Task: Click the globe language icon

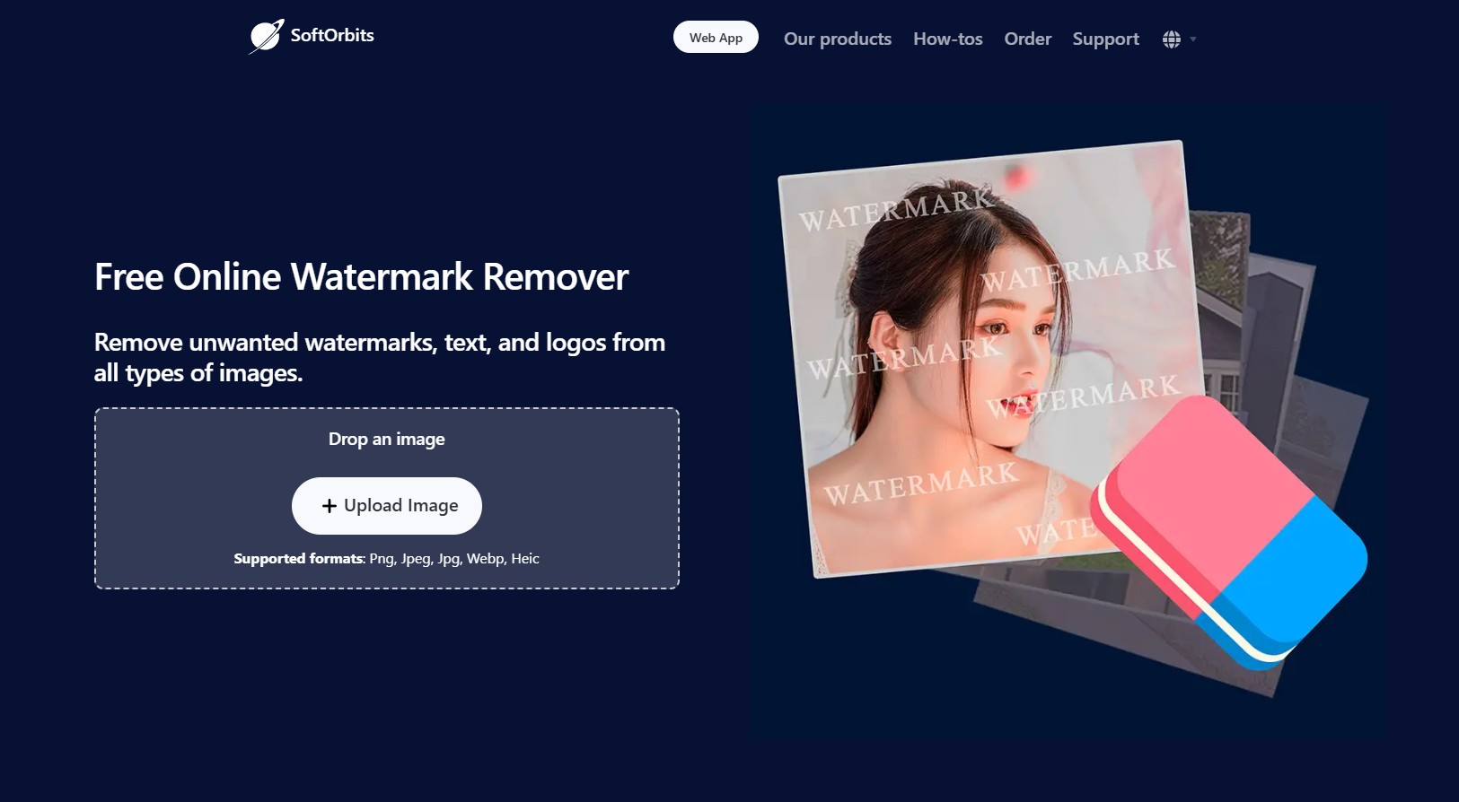Action: point(1172,39)
